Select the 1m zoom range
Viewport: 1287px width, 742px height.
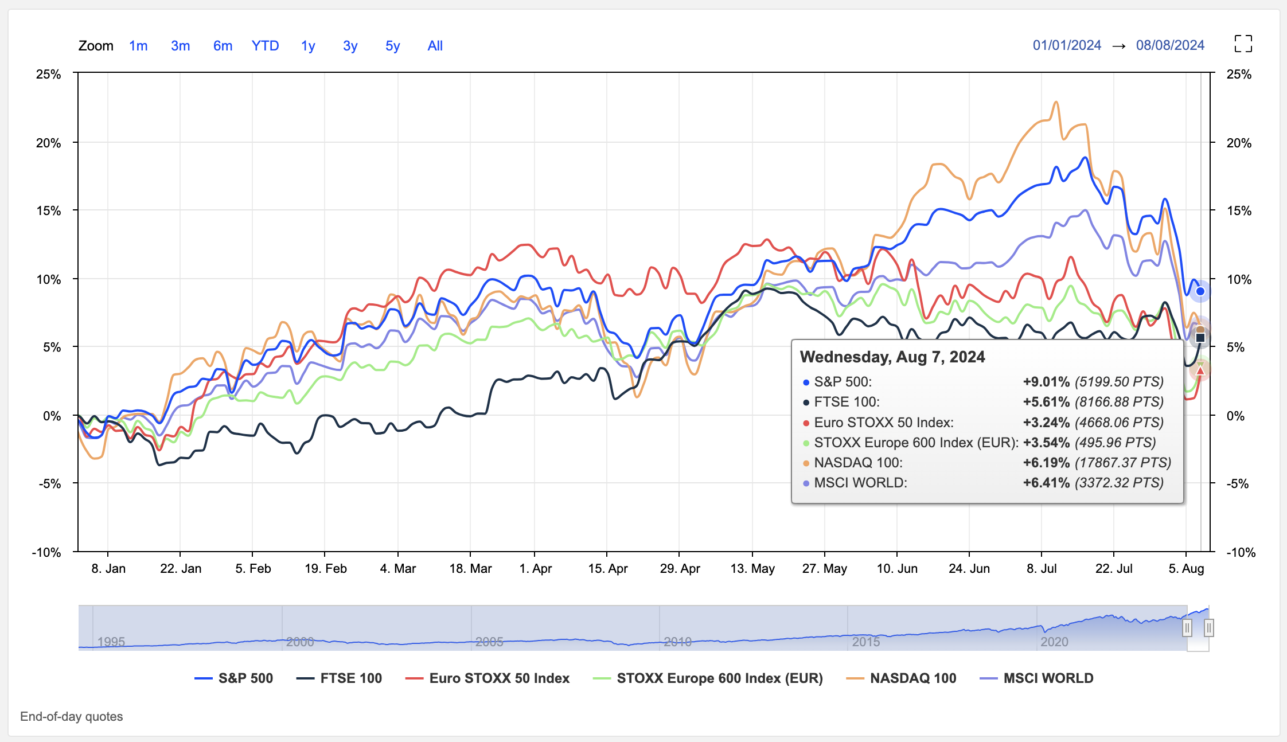138,46
